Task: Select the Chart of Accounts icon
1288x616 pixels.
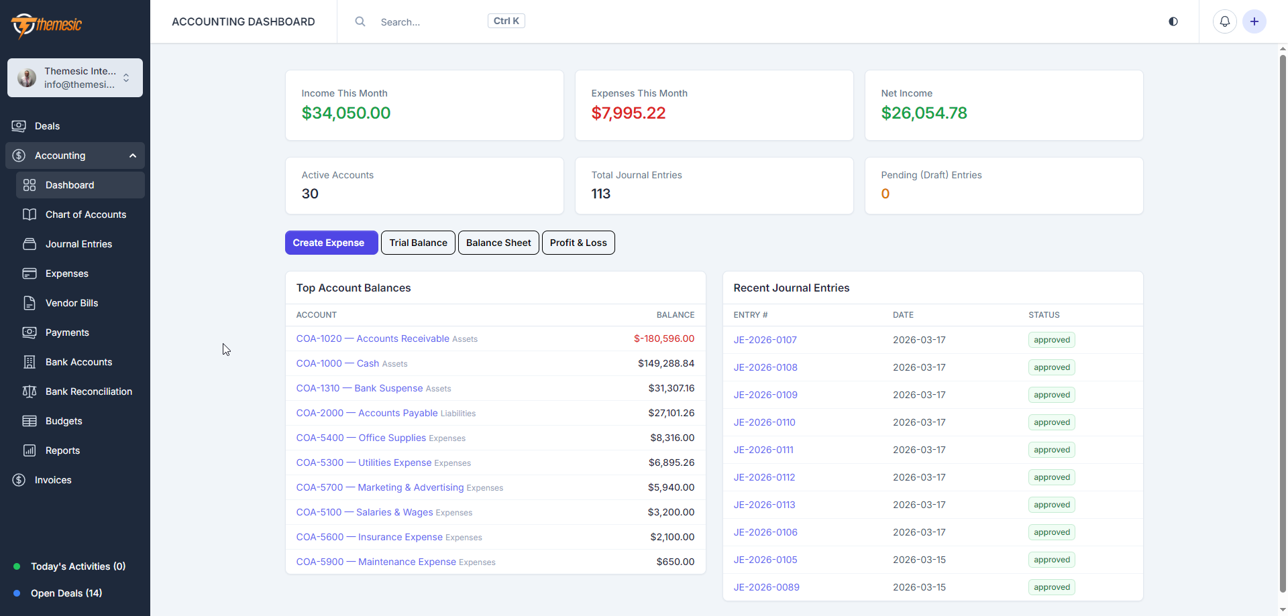Action: 30,214
